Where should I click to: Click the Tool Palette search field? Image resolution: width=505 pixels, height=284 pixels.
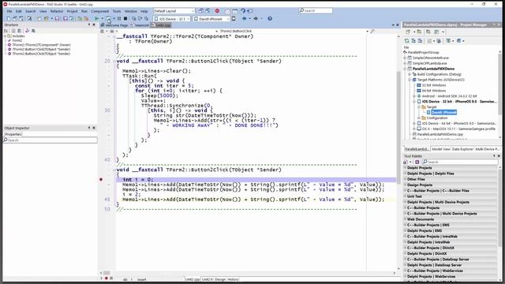(460, 162)
